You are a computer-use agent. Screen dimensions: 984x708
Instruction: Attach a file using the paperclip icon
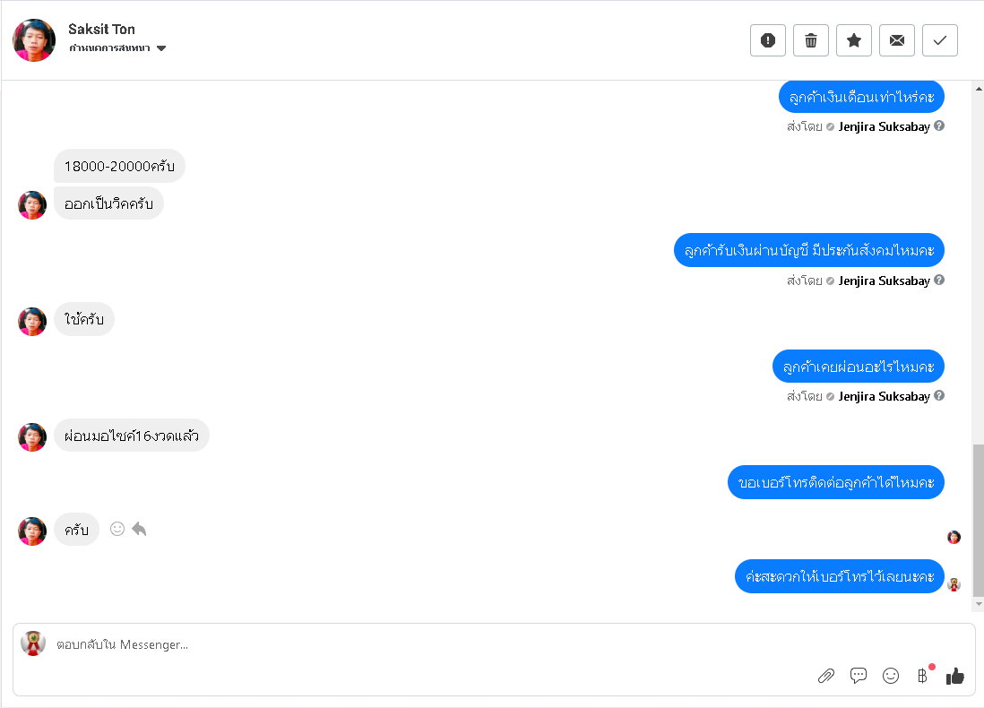(826, 676)
